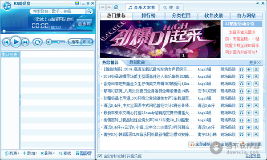Viewport: 267px width, 160px height.
Task: Toggle 启动时自动打开音乐库 checkbox
Action: (100, 156)
